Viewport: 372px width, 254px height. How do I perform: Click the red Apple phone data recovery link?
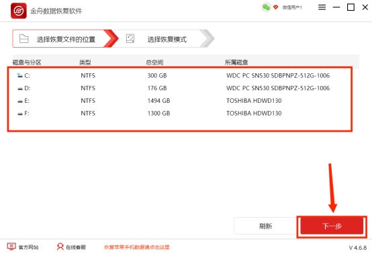[137, 247]
